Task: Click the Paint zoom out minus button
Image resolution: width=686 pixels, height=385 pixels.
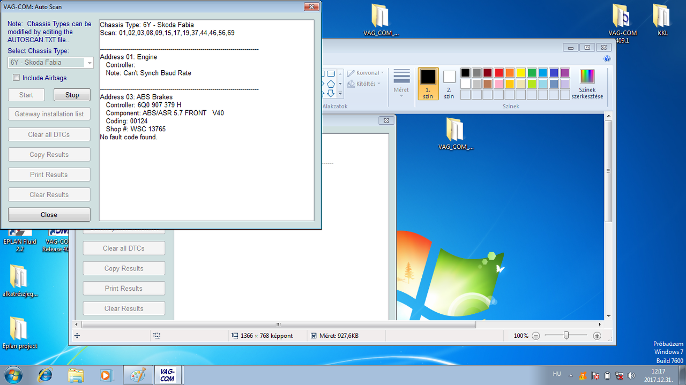Action: (535, 336)
